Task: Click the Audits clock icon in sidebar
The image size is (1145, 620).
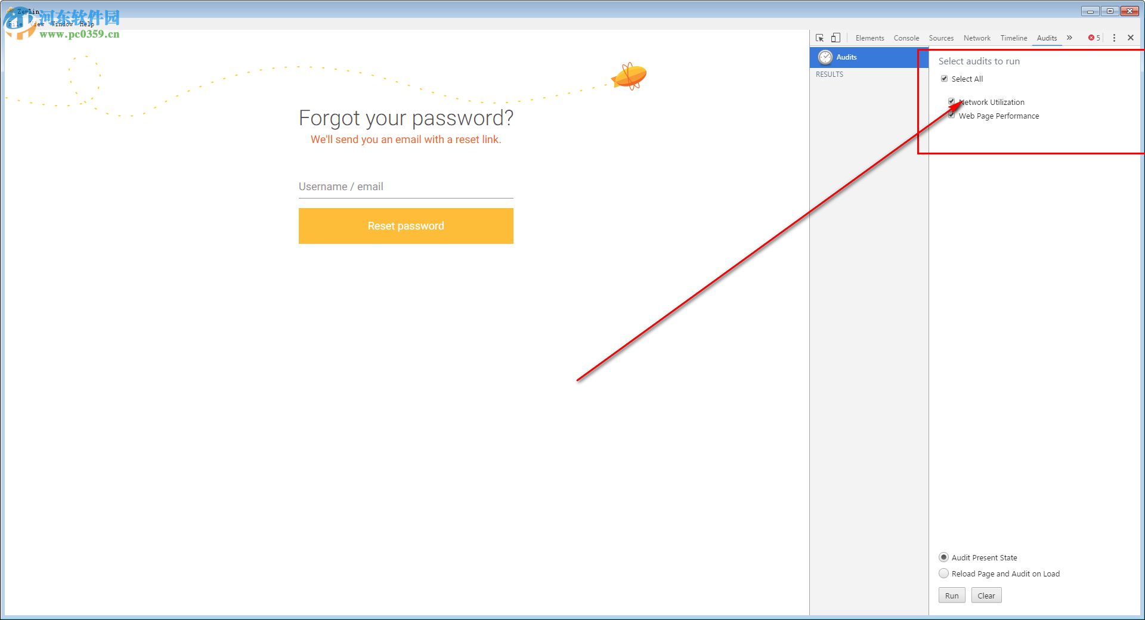Action: tap(825, 57)
